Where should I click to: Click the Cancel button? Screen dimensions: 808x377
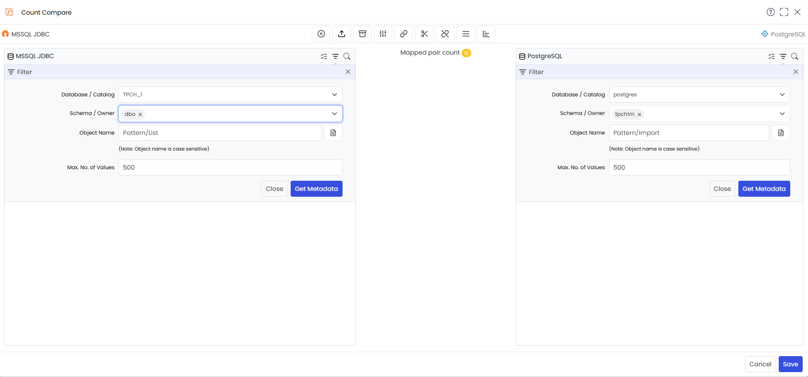click(761, 364)
